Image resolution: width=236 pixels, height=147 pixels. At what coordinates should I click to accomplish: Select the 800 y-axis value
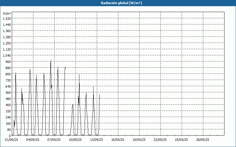tap(8, 74)
